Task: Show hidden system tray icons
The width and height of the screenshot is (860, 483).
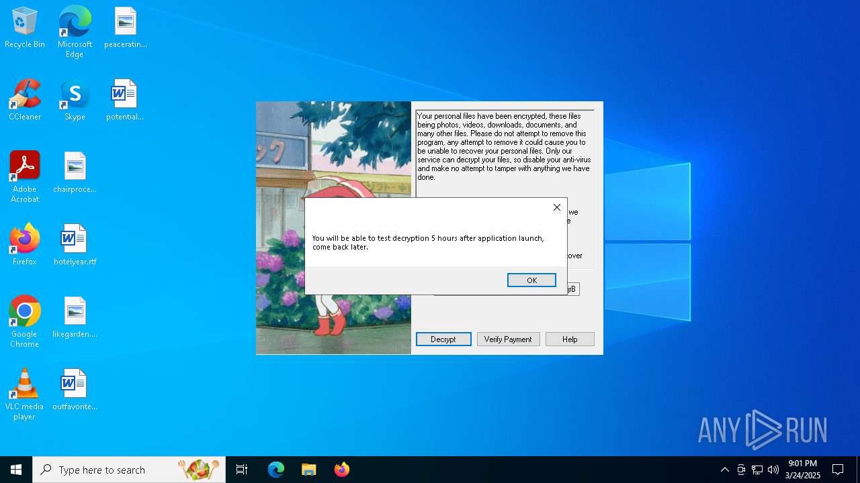Action: pos(724,470)
